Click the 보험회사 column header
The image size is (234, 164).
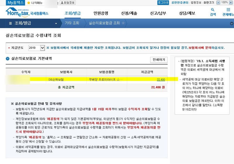coord(66,72)
